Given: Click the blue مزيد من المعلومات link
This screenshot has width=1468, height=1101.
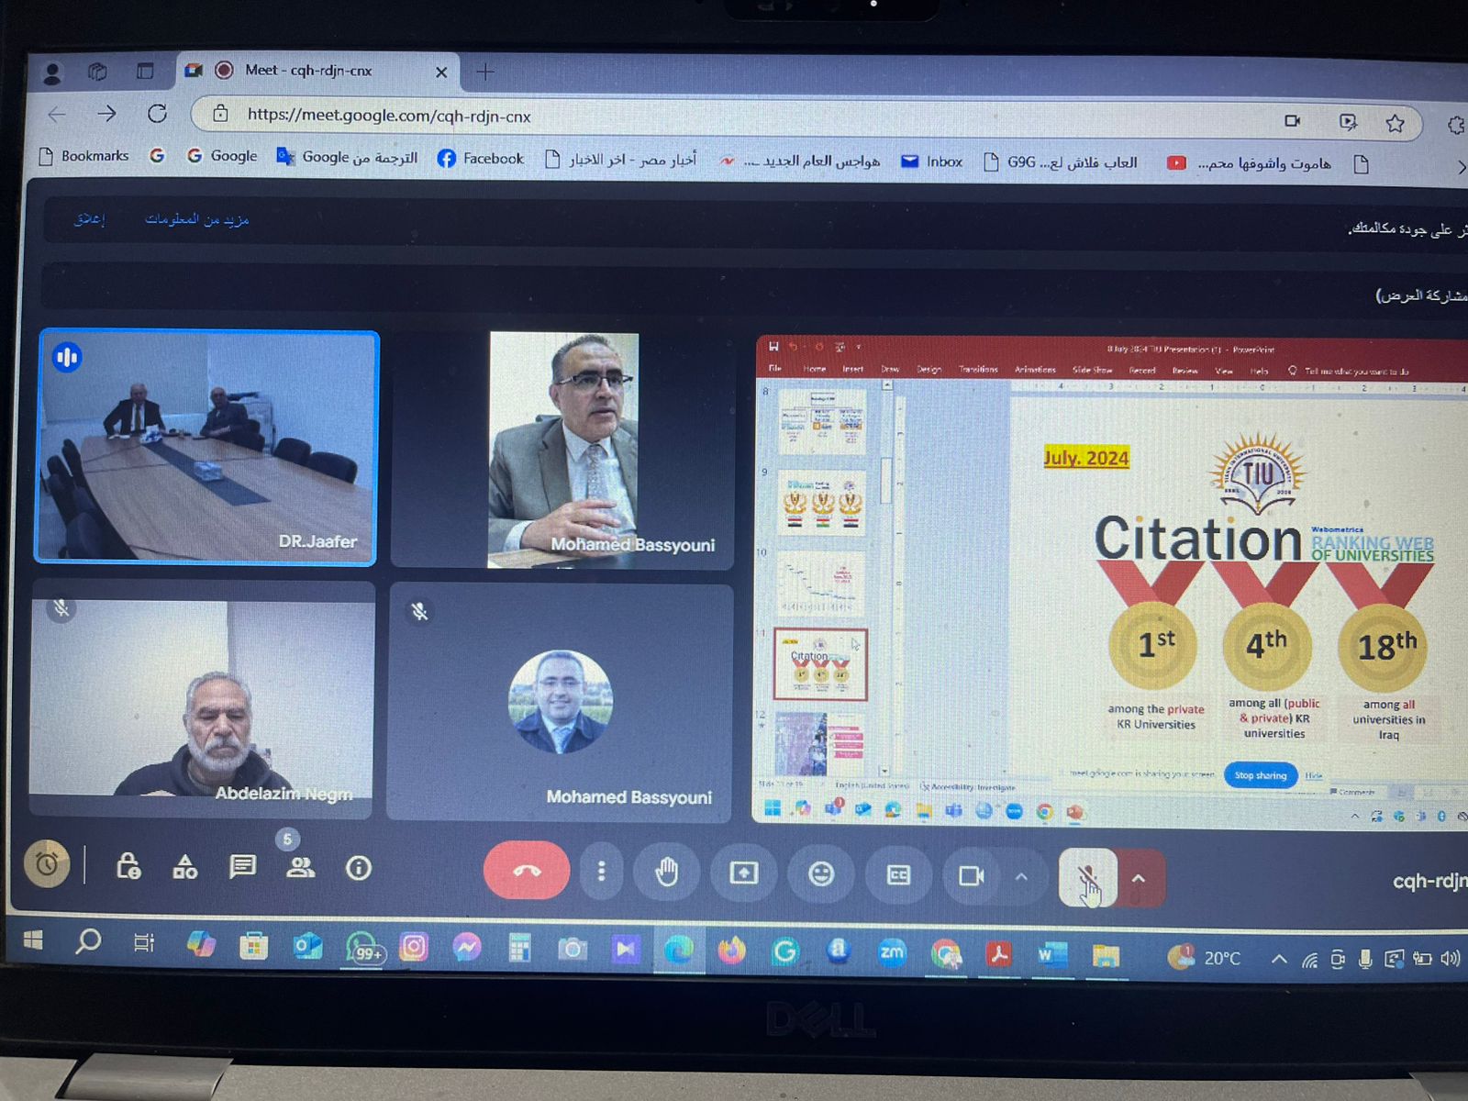Looking at the screenshot, I should (196, 219).
